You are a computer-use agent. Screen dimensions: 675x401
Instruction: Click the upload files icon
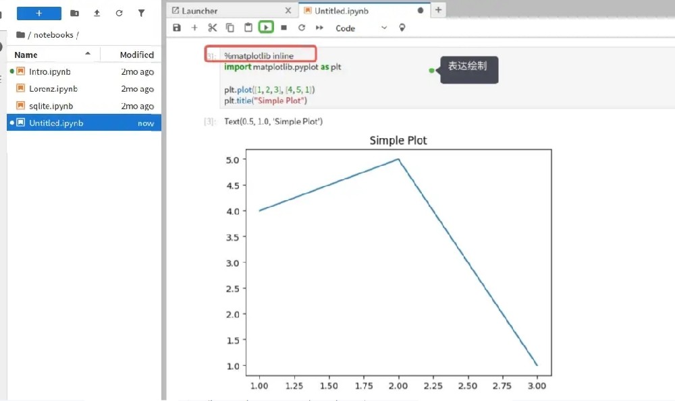click(97, 13)
